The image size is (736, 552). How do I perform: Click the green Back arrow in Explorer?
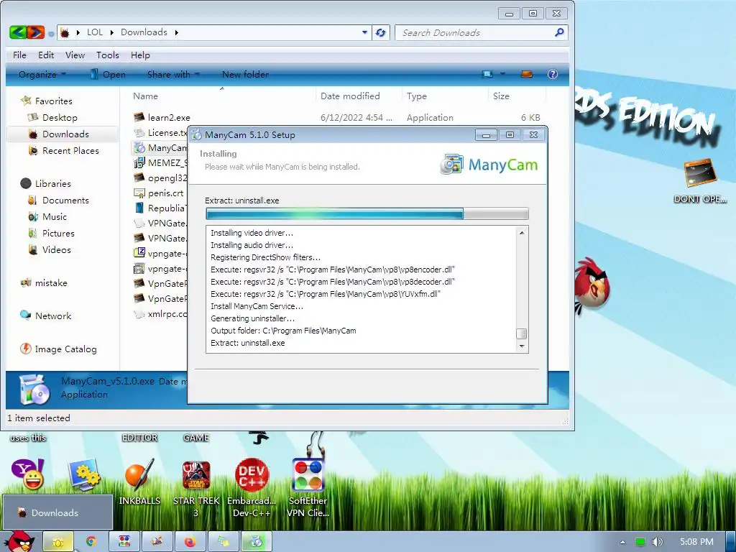tap(18, 32)
